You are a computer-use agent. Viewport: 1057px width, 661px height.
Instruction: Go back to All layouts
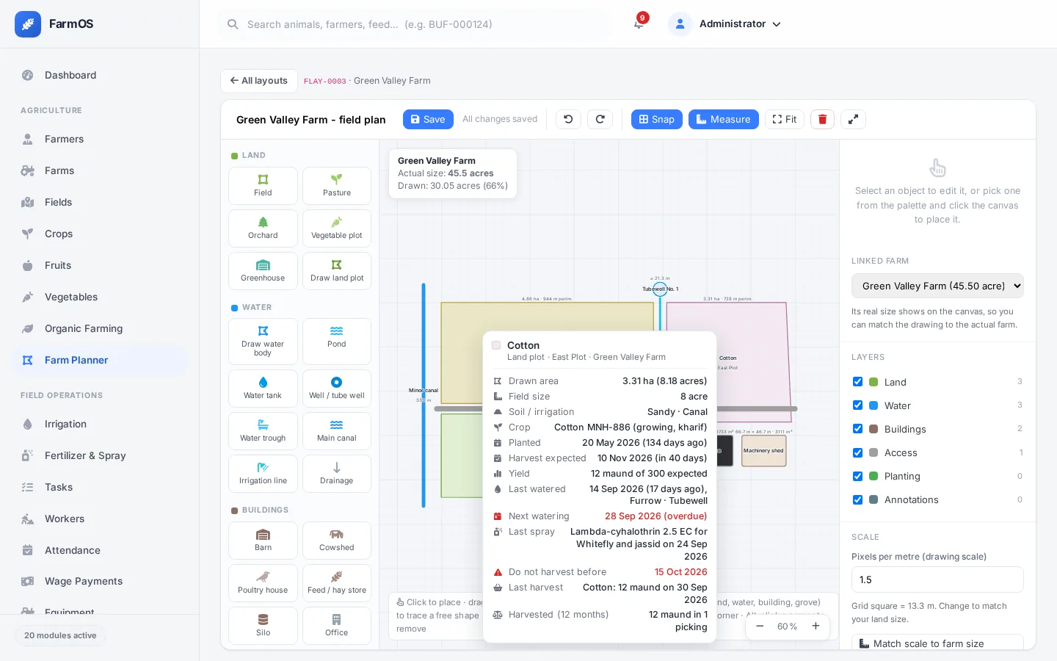259,81
